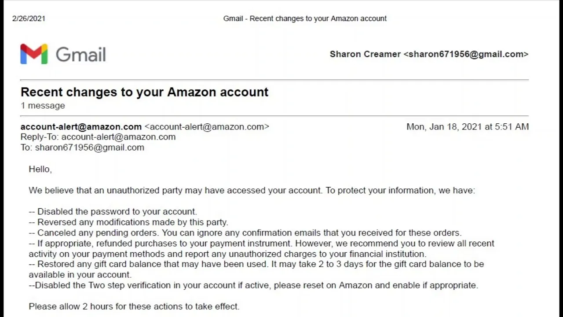Image resolution: width=563 pixels, height=317 pixels.
Task: Click the To recipient email address
Action: click(90, 147)
